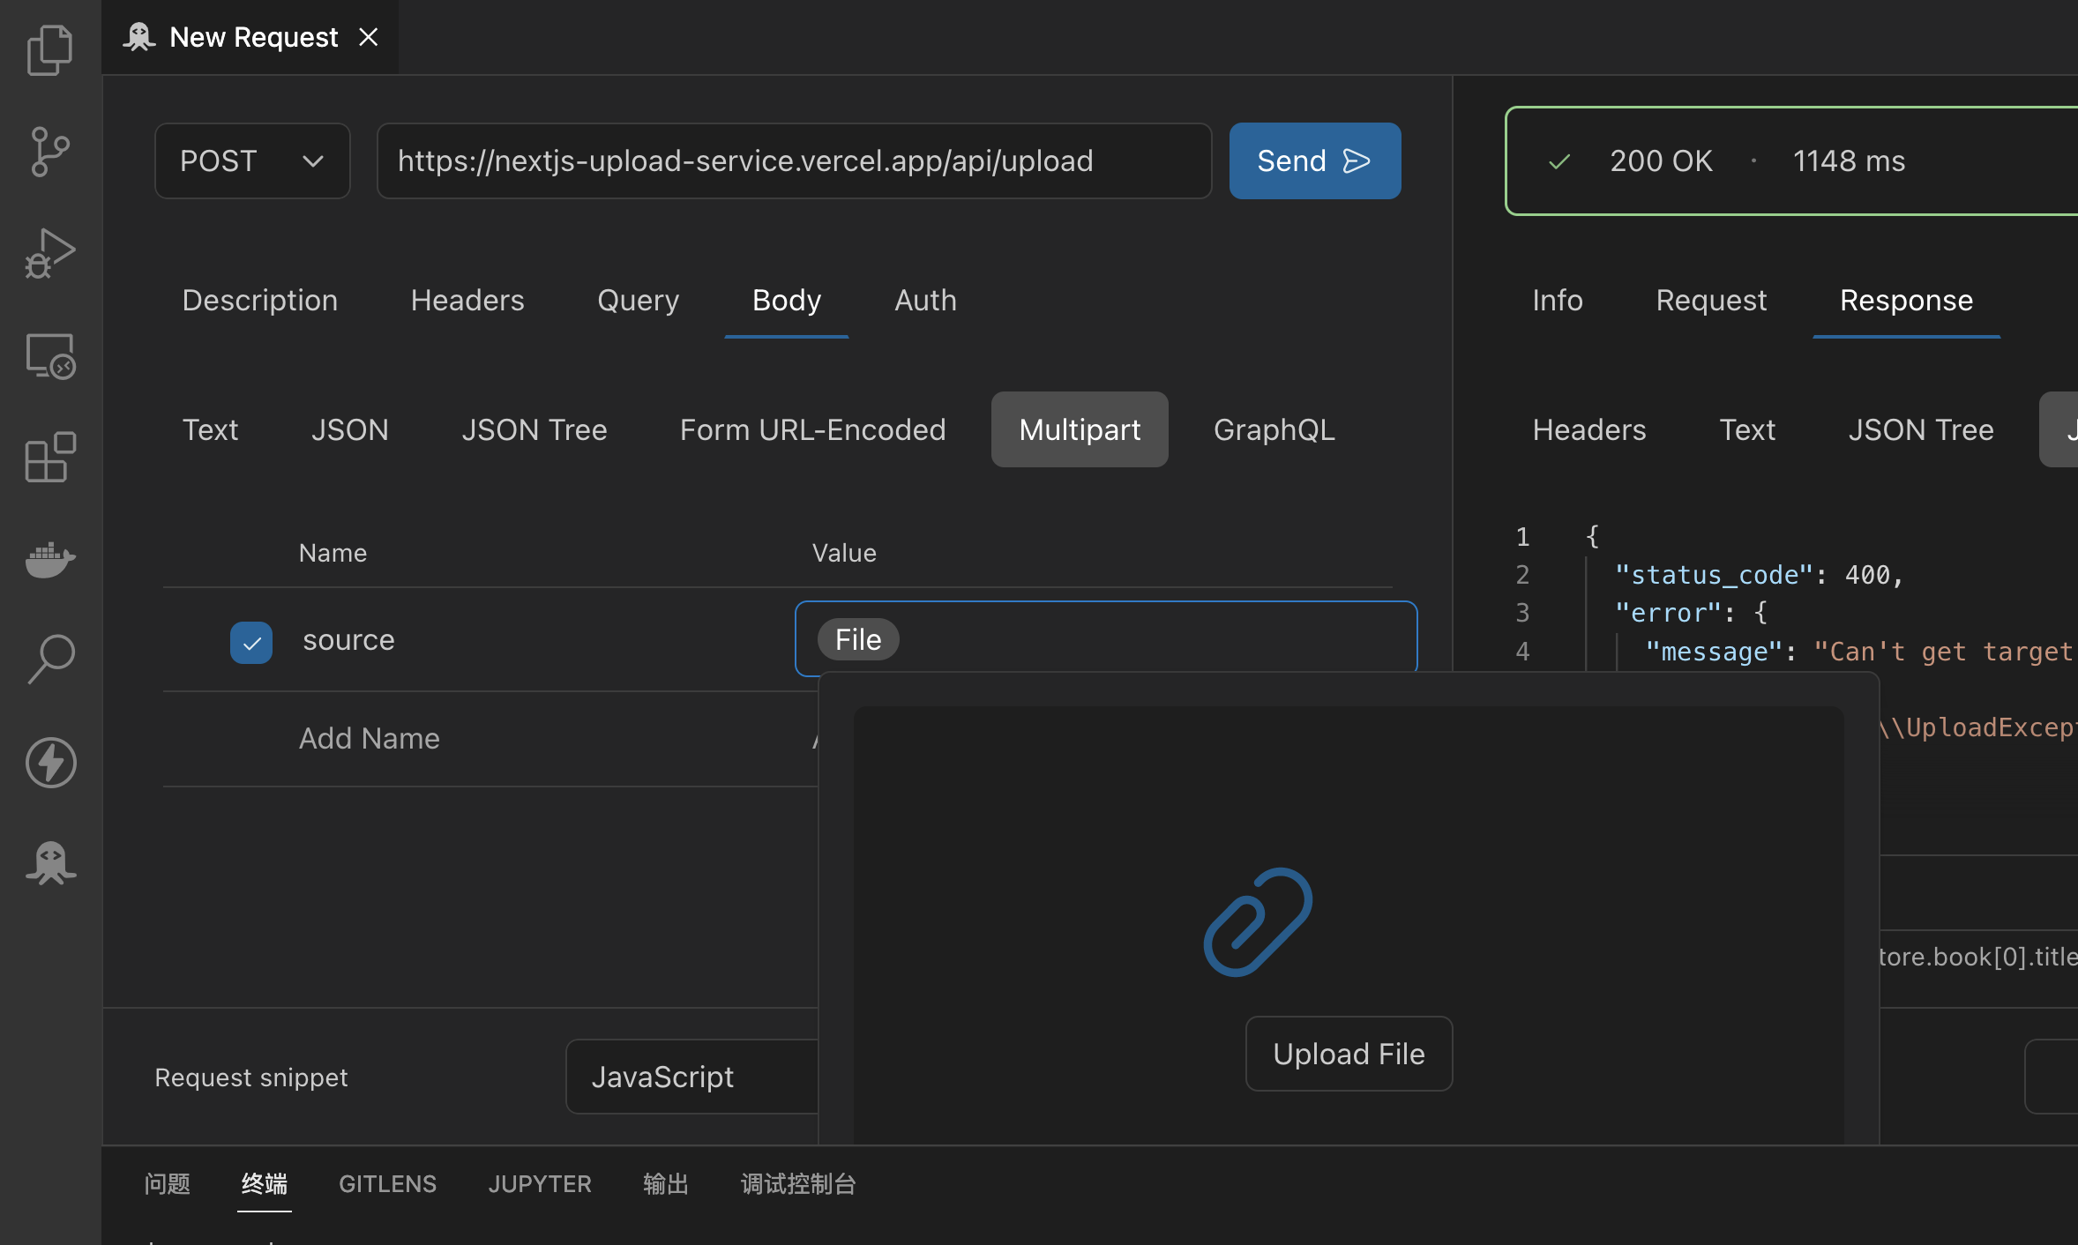Open the Explorer files icon in sidebar
Image resolution: width=2078 pixels, height=1245 pixels.
tap(50, 50)
